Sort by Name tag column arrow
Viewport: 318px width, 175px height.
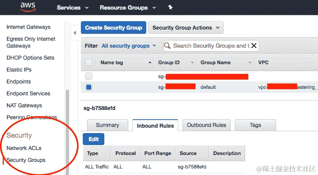pyautogui.click(x=150, y=62)
